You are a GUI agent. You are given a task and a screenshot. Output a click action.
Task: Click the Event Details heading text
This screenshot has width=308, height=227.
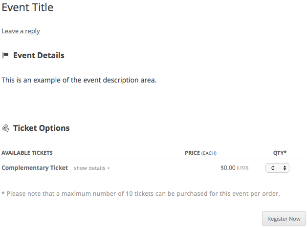tap(39, 55)
